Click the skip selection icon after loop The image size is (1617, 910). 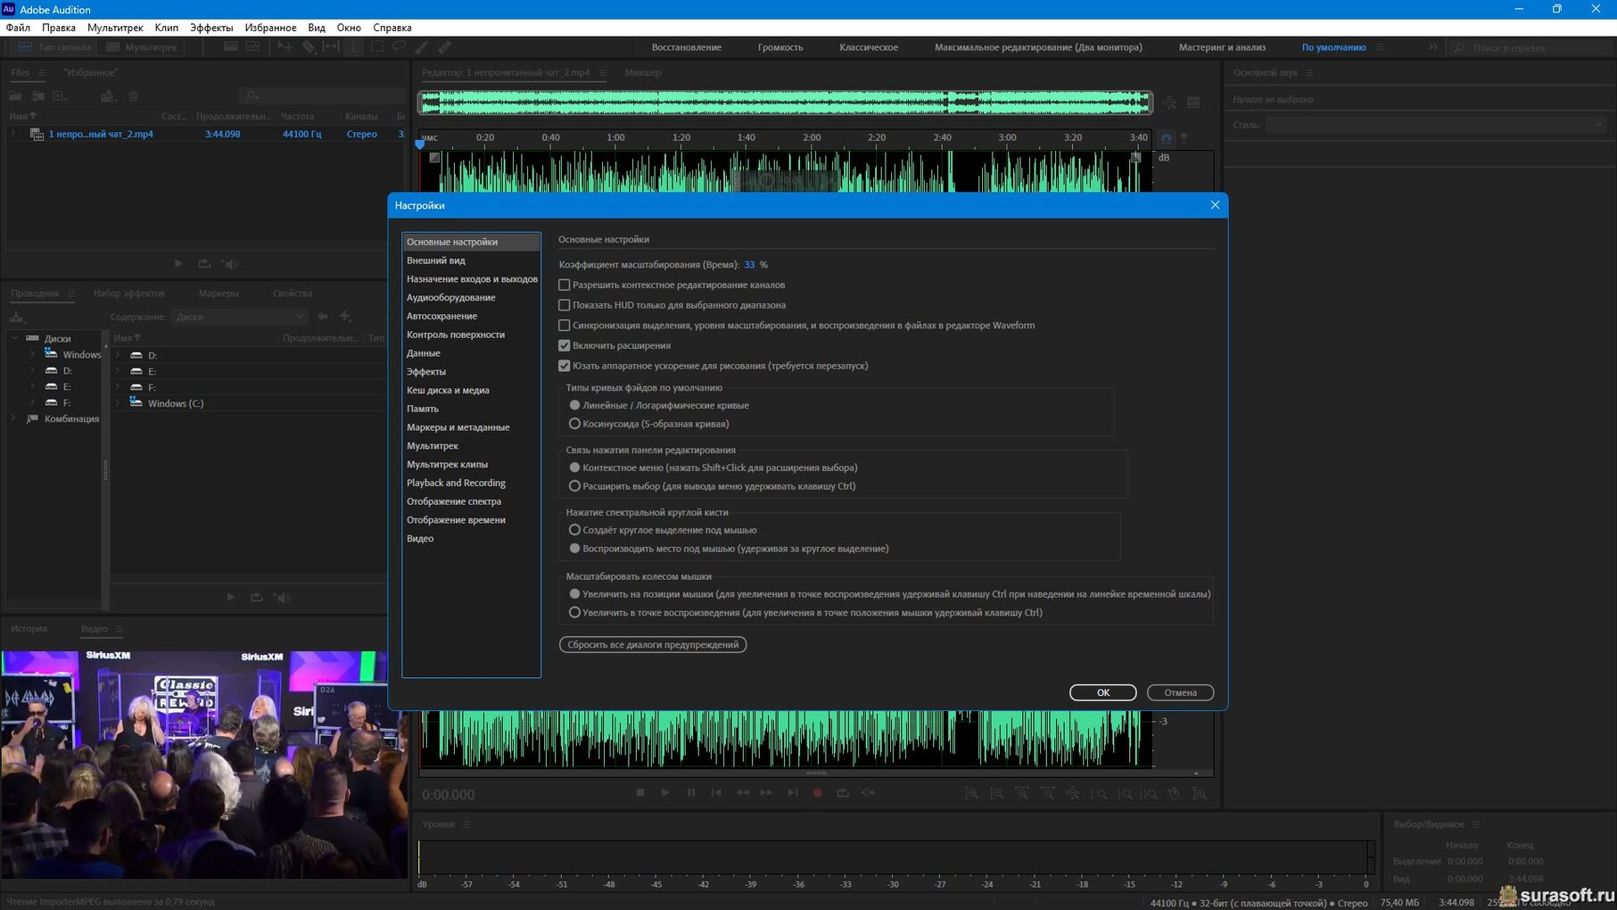point(869,792)
